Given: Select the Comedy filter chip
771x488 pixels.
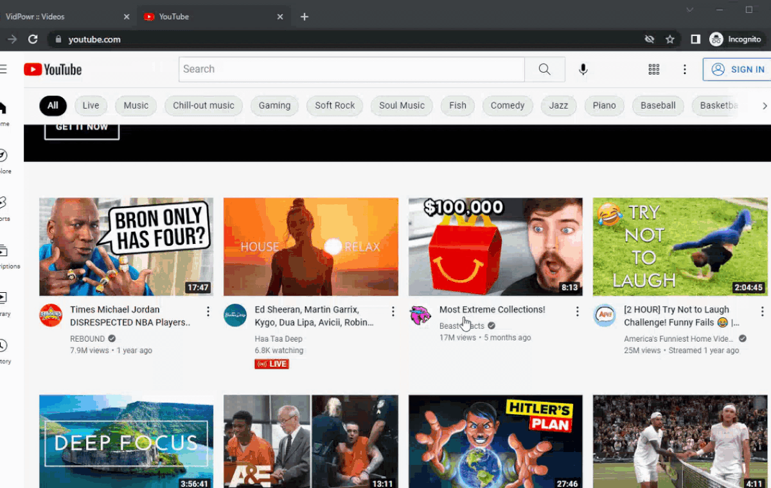Looking at the screenshot, I should pos(508,105).
